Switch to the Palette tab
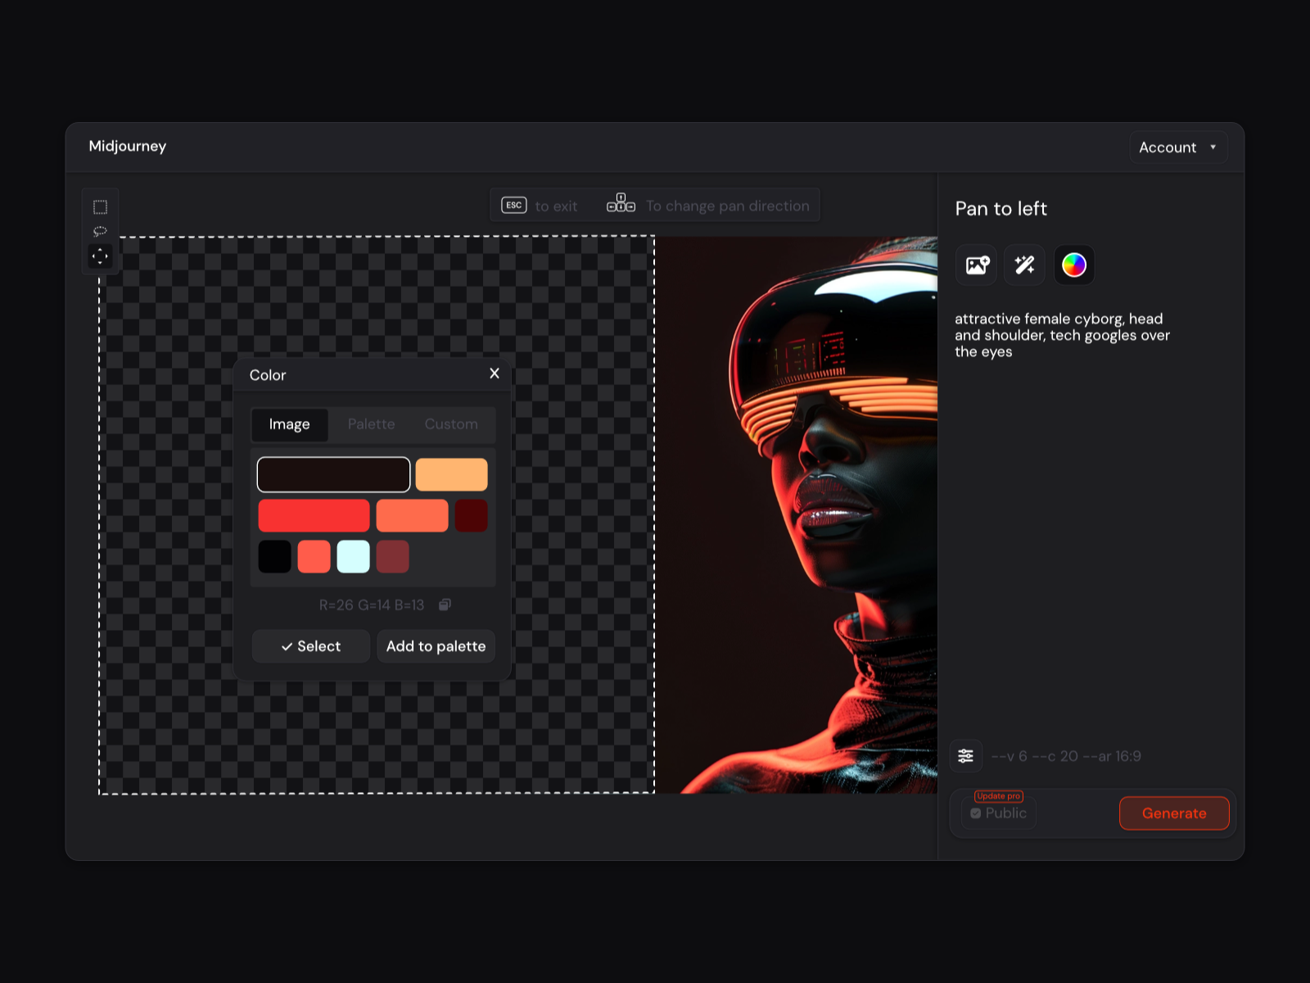Screen dimensions: 1310x983 [x=371, y=424]
